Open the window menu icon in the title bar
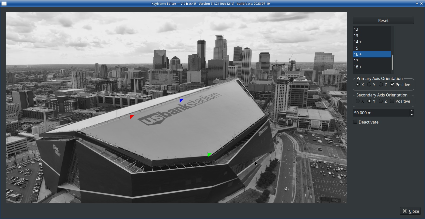This screenshot has width=425, height=219. click(x=4, y=4)
